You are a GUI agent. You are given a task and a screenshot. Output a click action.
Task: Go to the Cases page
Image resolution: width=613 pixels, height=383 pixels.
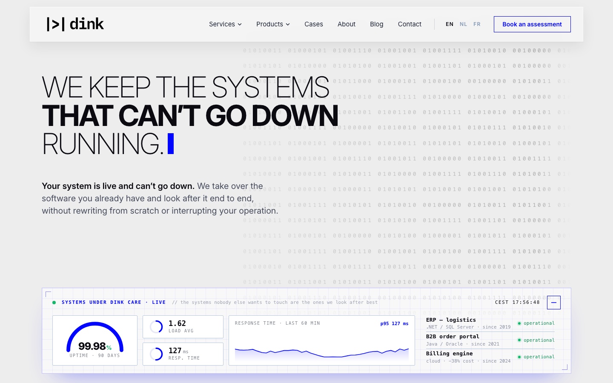pos(314,24)
